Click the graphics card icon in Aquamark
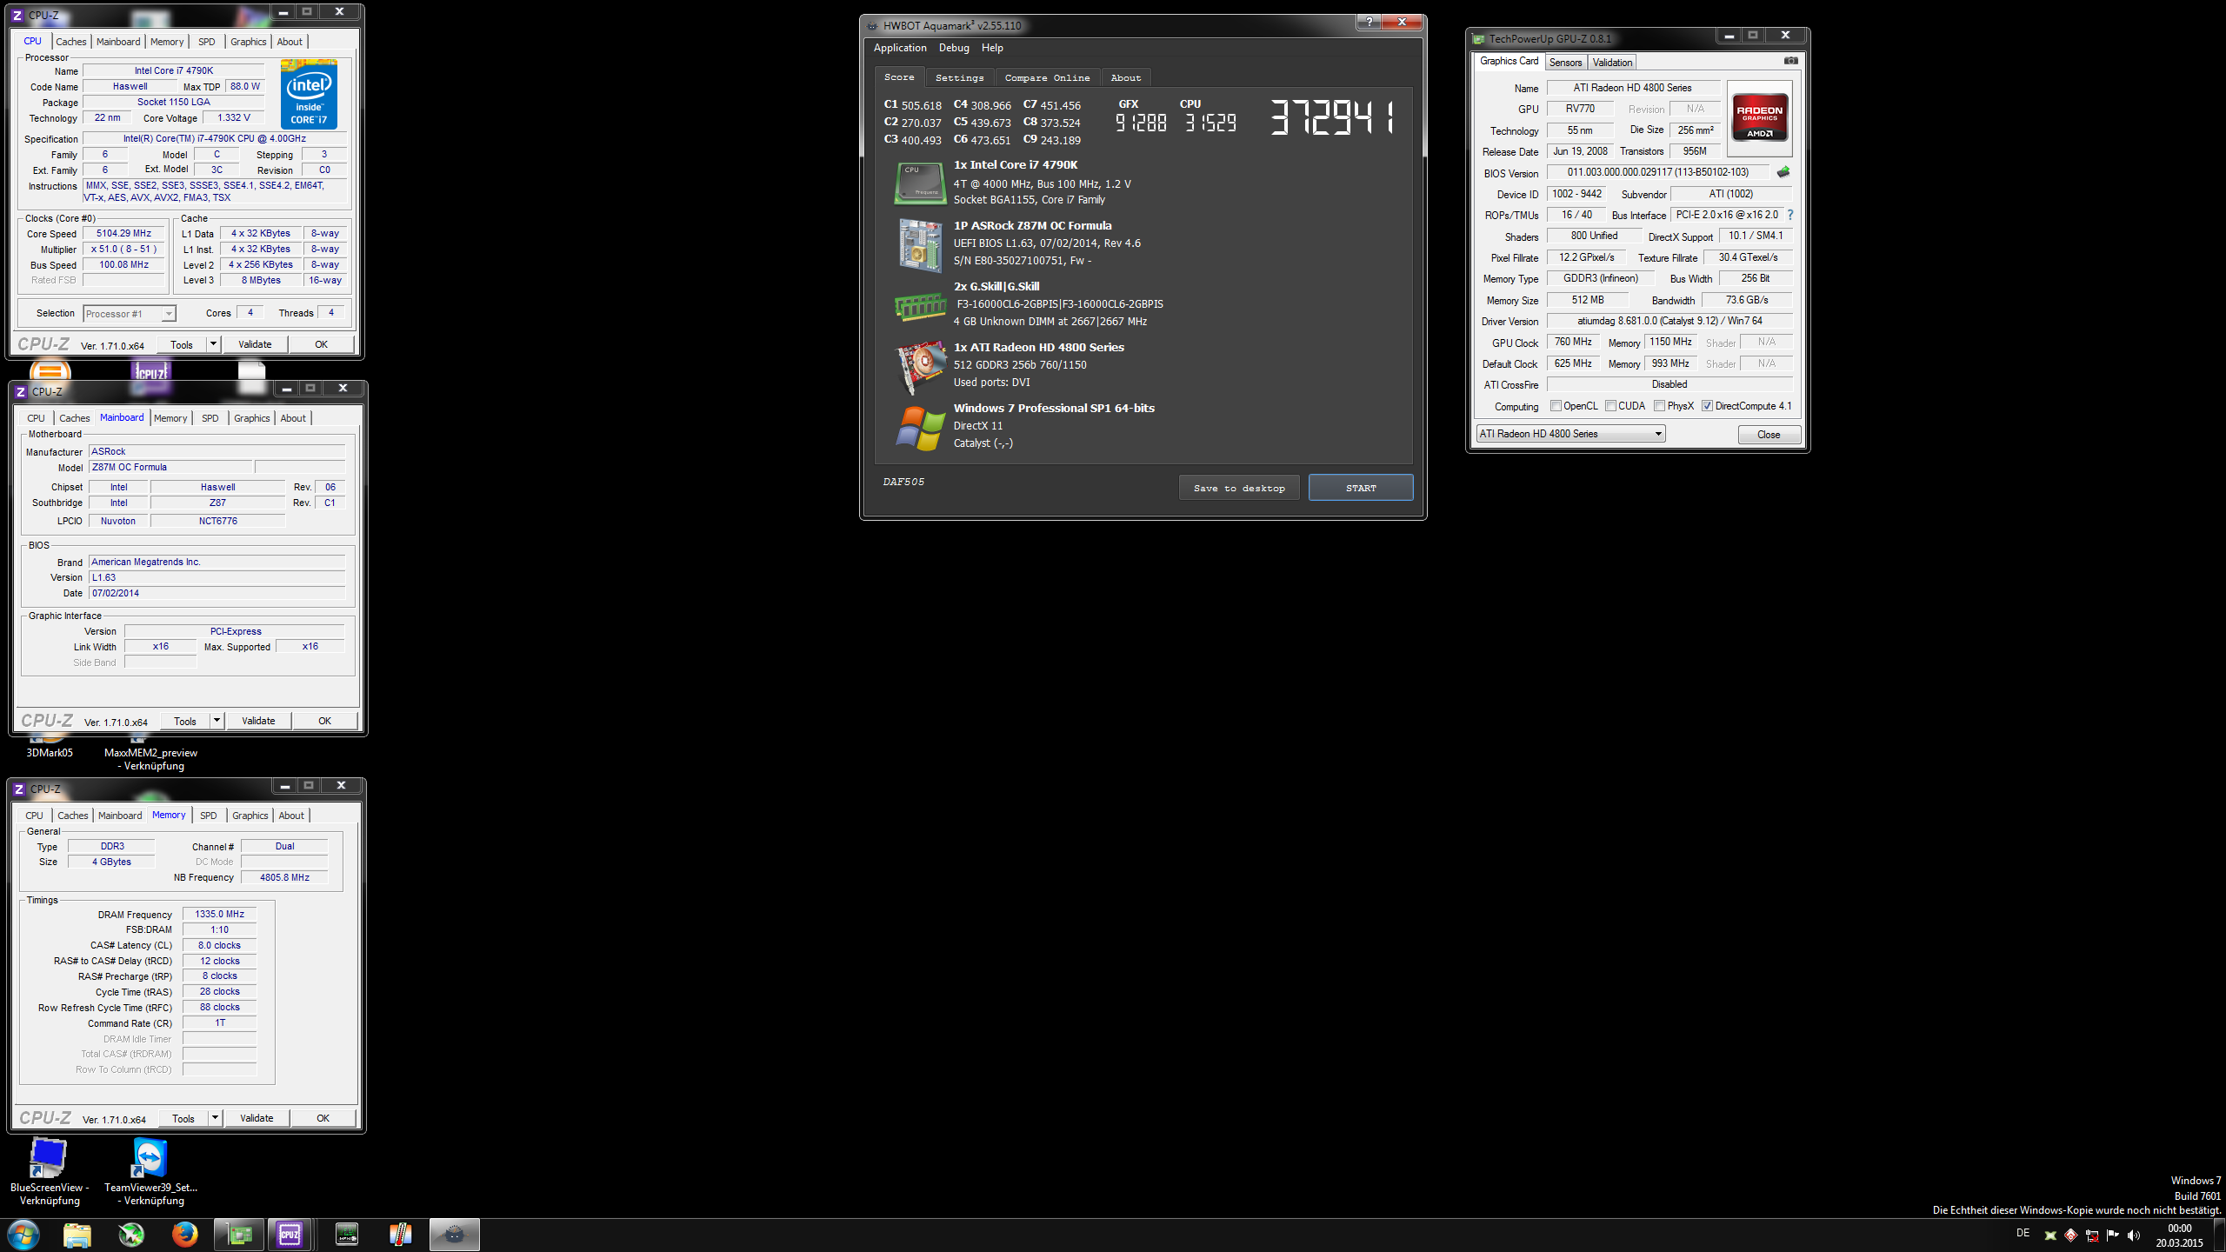The width and height of the screenshot is (2226, 1252). tap(920, 366)
